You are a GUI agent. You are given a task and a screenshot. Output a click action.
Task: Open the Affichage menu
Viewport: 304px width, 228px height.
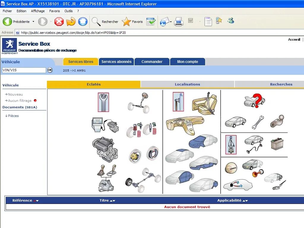(x=38, y=11)
